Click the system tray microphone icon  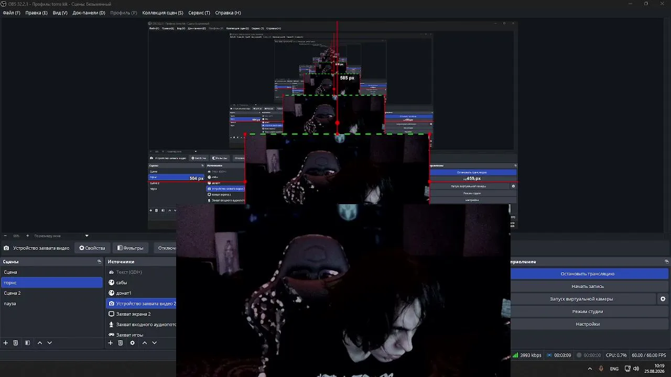[x=601, y=369]
